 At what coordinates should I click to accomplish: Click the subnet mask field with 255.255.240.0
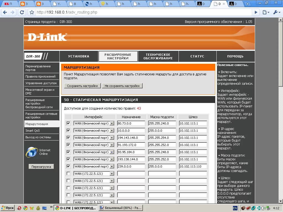[x=162, y=123]
